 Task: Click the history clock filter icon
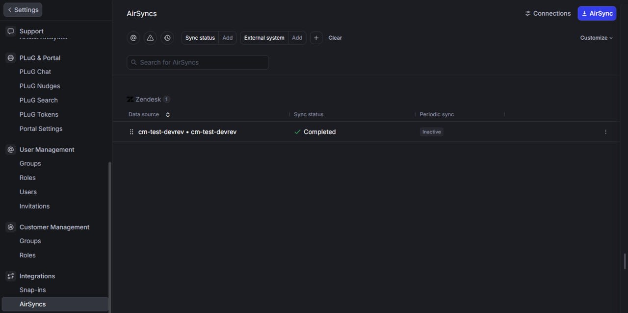tap(167, 38)
